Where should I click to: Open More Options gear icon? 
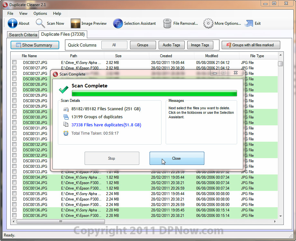pyautogui.click(x=208, y=23)
